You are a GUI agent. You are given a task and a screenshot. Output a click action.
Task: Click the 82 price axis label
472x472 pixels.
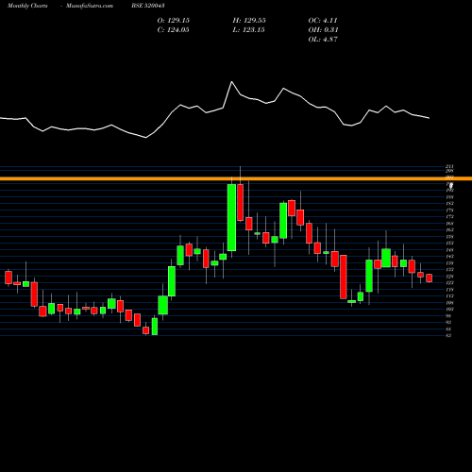(x=448, y=336)
